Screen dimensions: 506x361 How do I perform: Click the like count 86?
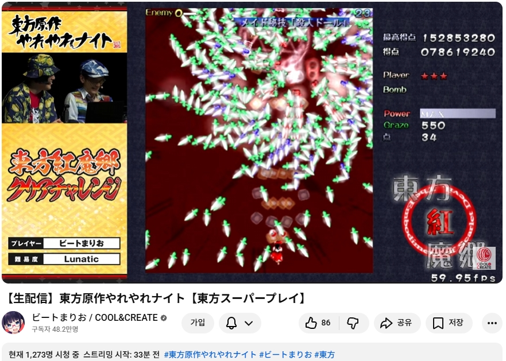(x=326, y=323)
